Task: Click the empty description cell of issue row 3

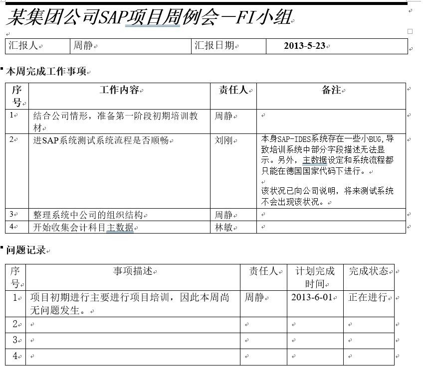Action: pyautogui.click(x=133, y=341)
